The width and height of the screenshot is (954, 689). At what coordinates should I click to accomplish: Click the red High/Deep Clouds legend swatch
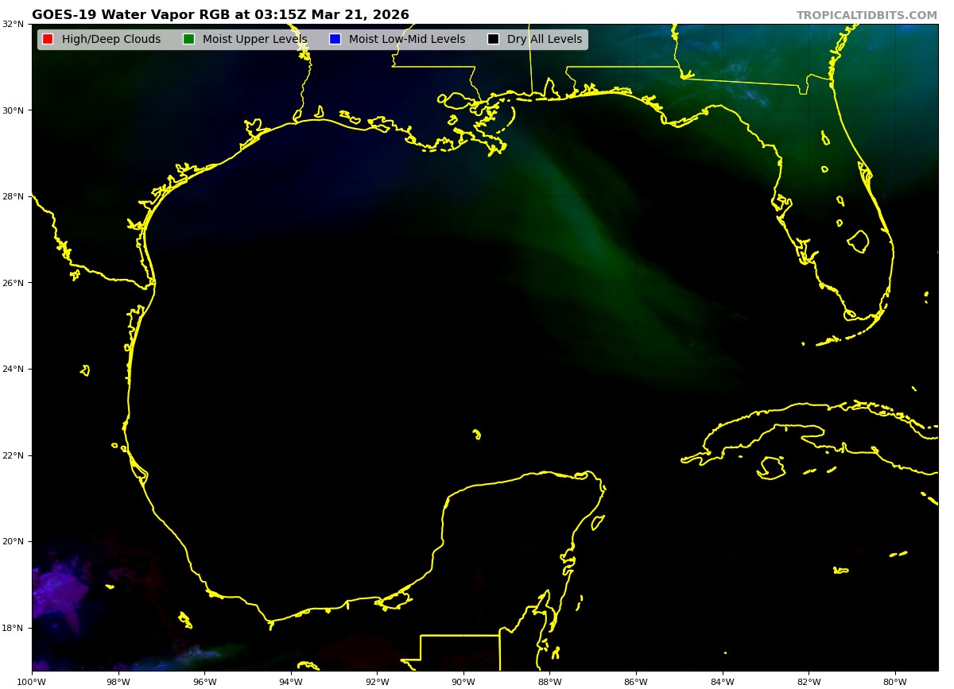tap(48, 40)
